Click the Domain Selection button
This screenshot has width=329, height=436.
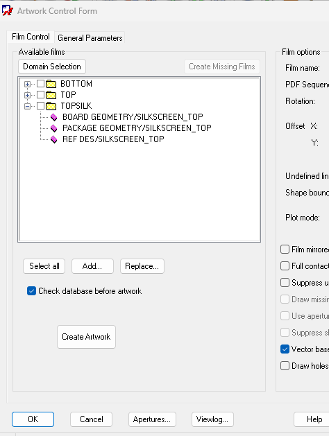(52, 67)
